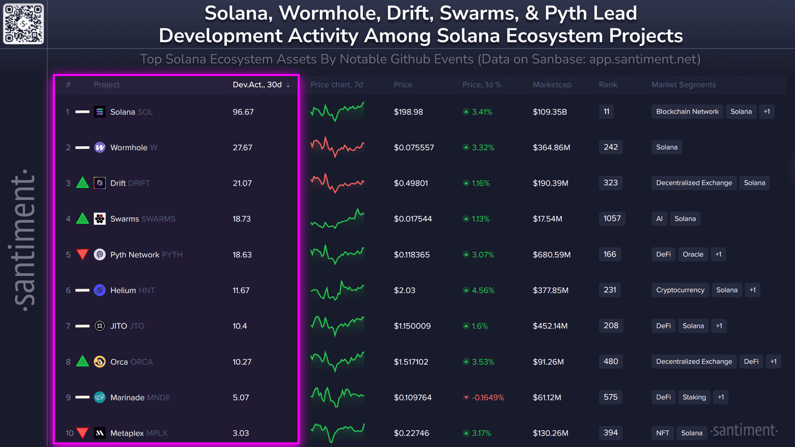Click the Orca ORCA logo icon

point(99,362)
